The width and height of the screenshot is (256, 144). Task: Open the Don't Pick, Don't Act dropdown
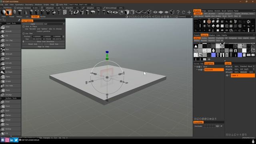tap(81, 4)
